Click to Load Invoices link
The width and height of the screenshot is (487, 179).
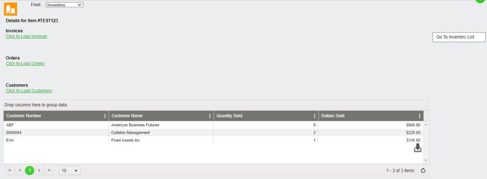[27, 36]
